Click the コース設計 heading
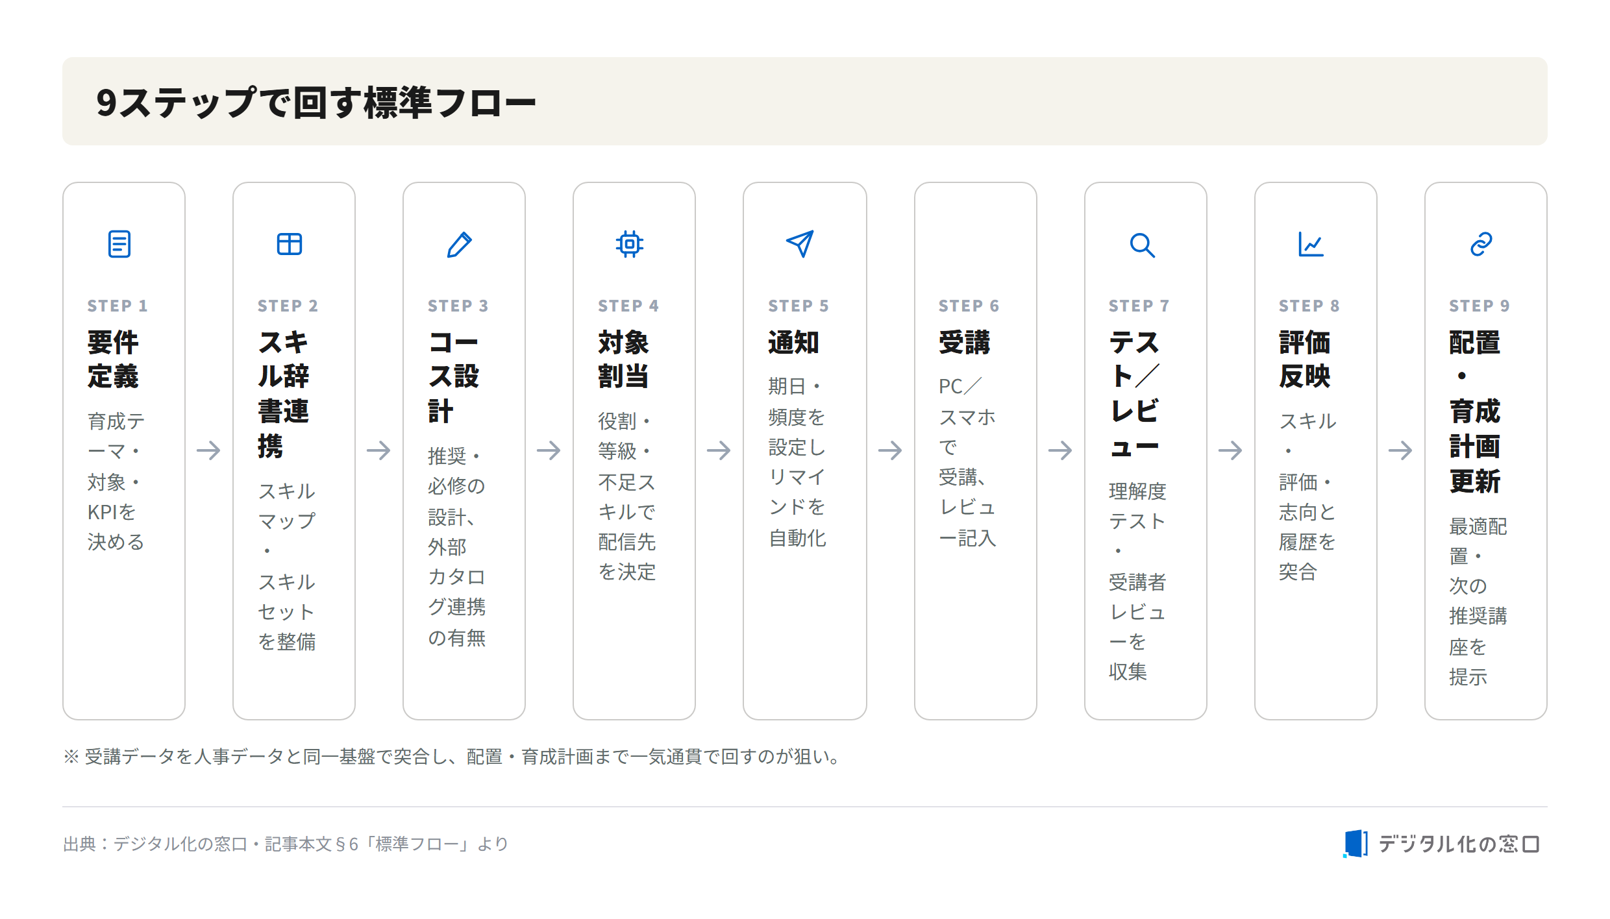This screenshot has width=1610, height=919. [x=454, y=376]
